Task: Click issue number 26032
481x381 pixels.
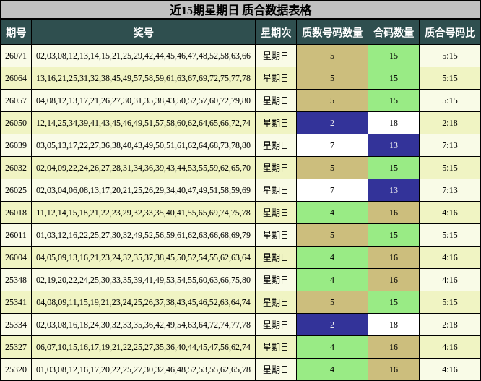Action: point(16,168)
